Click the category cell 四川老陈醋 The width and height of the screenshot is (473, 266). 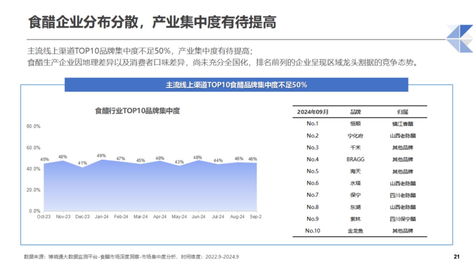point(403,195)
